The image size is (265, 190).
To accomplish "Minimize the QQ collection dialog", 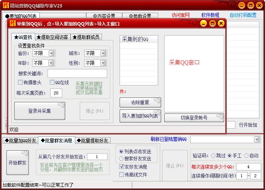I will pos(203,23).
